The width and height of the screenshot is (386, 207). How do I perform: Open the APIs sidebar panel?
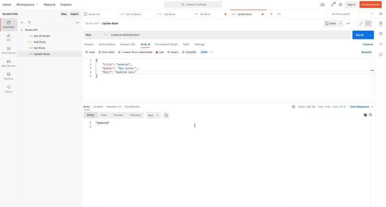click(9, 37)
